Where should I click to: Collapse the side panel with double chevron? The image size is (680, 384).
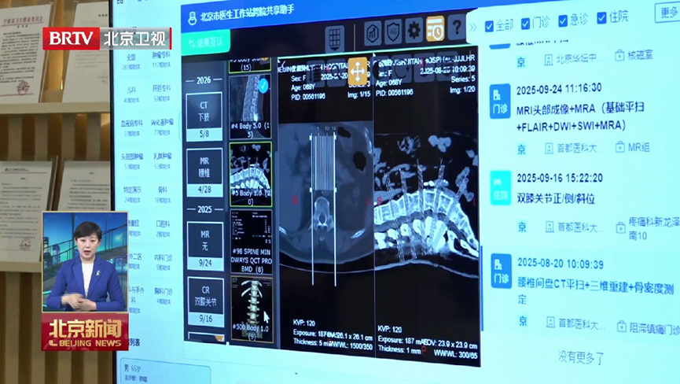(x=472, y=28)
